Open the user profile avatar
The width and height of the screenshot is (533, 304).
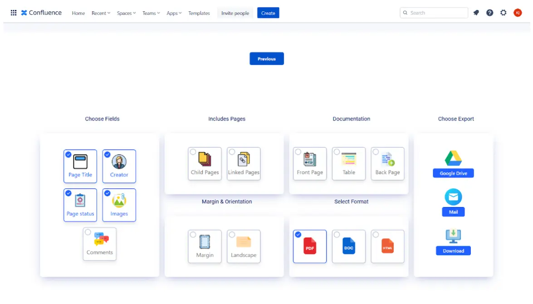pyautogui.click(x=518, y=13)
